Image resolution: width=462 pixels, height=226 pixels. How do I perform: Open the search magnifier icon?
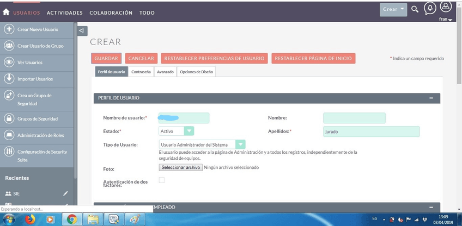pyautogui.click(x=415, y=9)
